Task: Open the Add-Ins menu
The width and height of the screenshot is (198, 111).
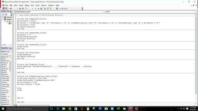Action: (44, 5)
